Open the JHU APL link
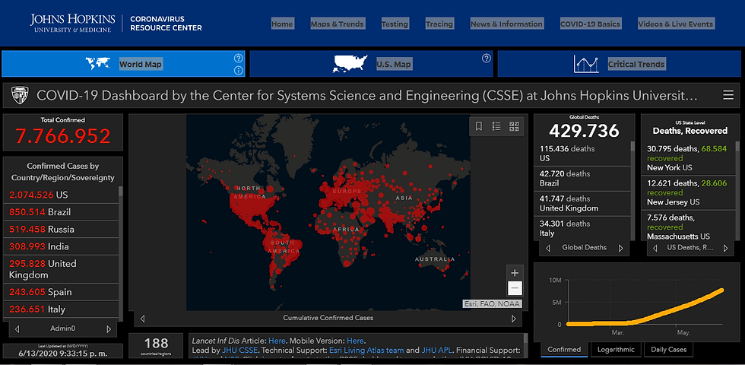The height and width of the screenshot is (365, 745). point(436,351)
